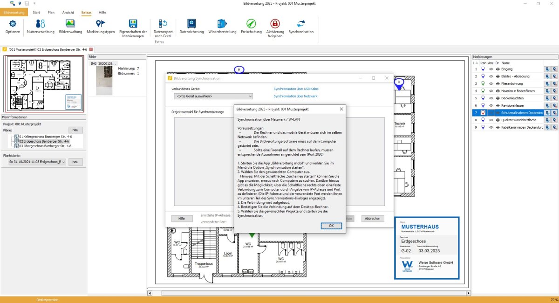Click the save disk icon in quick access toolbar

click(27, 3)
